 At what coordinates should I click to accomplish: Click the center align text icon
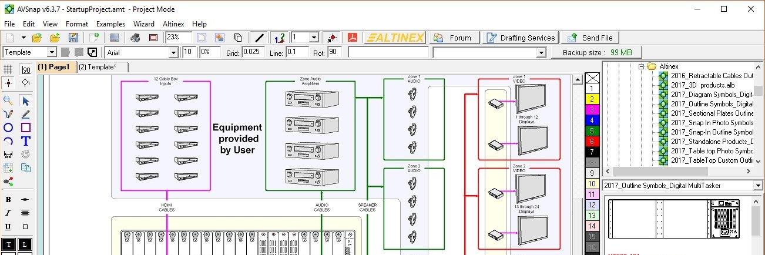pos(25,213)
